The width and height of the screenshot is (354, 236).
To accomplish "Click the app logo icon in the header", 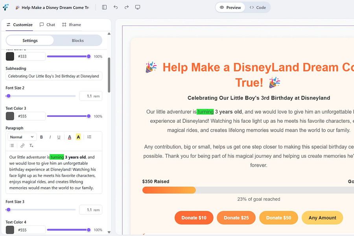I will coord(6,7).
